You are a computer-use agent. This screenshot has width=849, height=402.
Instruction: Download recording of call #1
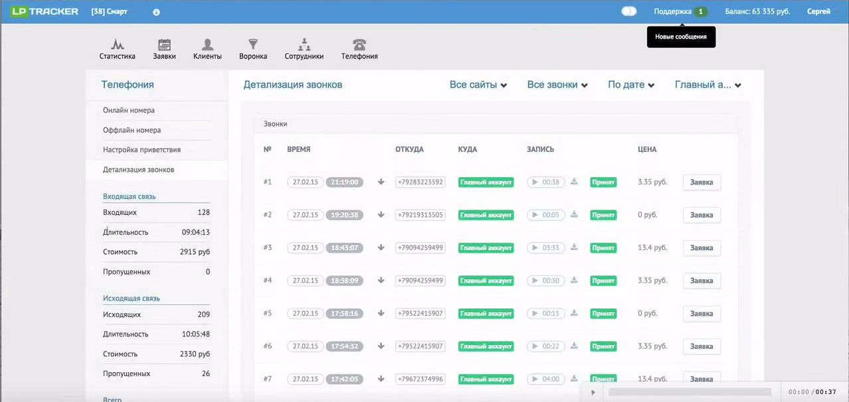click(x=574, y=182)
